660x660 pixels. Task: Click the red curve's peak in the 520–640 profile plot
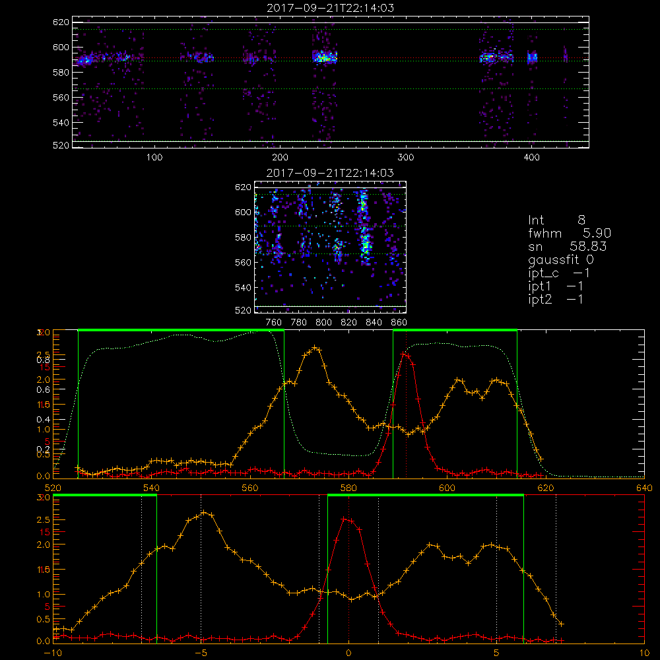404,354
